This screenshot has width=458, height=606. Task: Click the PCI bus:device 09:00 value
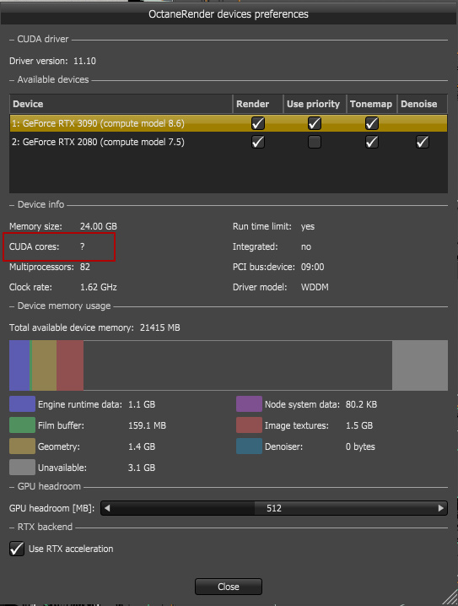pos(312,267)
